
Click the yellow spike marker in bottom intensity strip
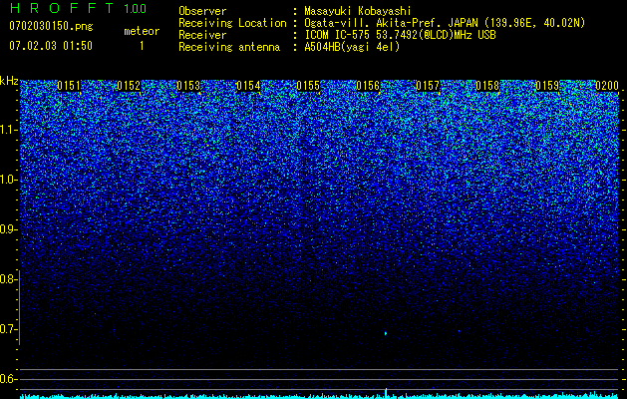click(386, 393)
